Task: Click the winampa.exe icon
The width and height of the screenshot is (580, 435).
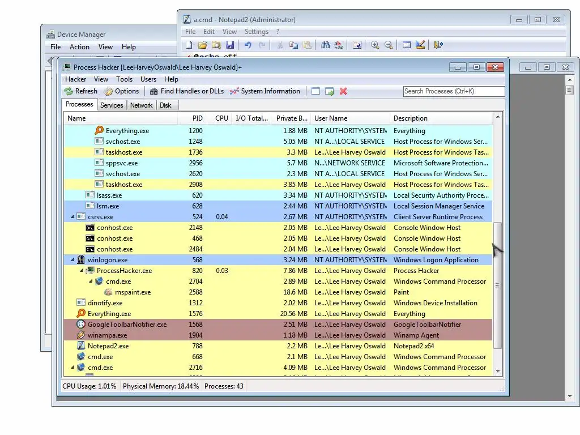Action: tap(81, 335)
